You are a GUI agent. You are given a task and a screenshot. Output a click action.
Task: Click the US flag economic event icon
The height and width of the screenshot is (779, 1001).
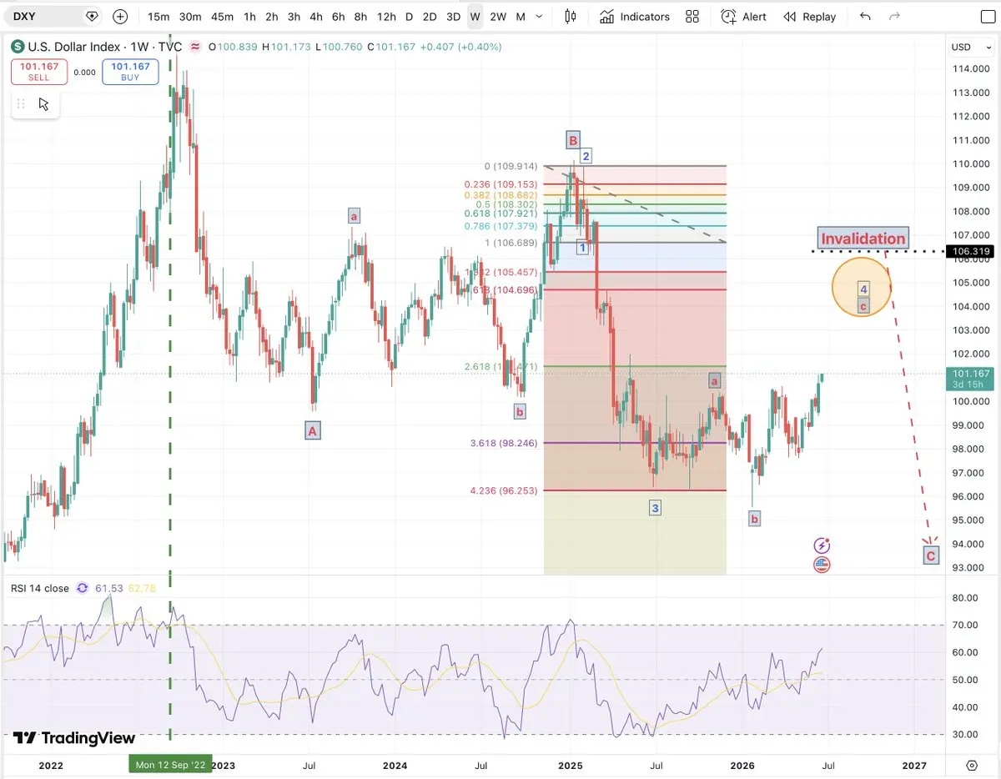(x=822, y=565)
